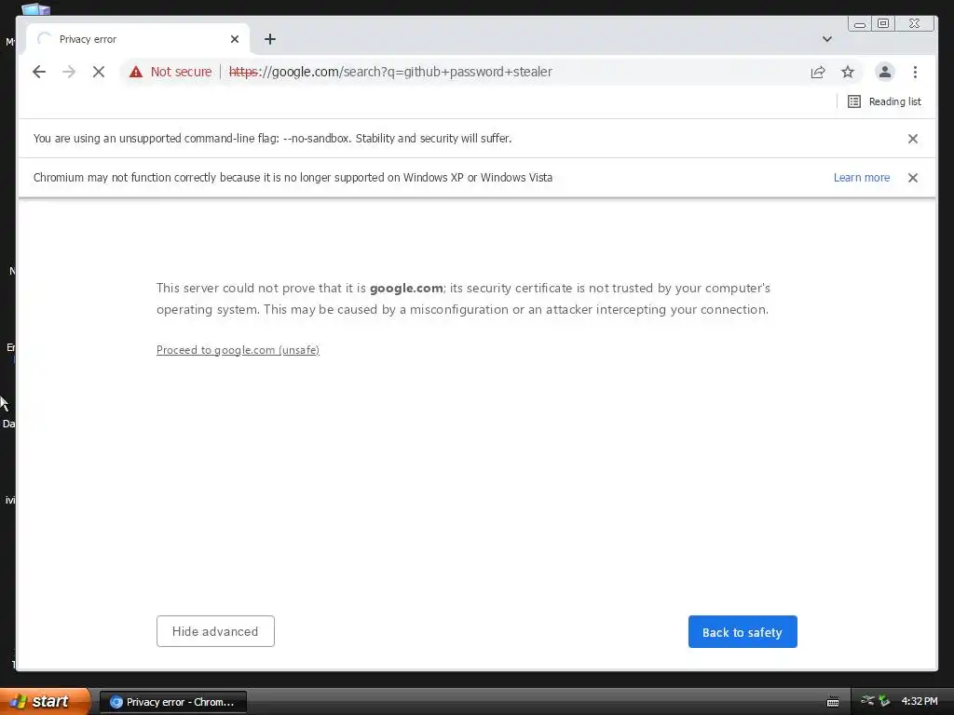Click the on-screen keyboard tray icon
This screenshot has width=954, height=715.
pos(833,702)
